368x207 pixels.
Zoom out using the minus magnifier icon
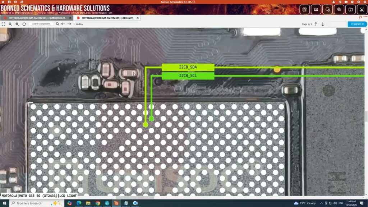coord(10,24)
